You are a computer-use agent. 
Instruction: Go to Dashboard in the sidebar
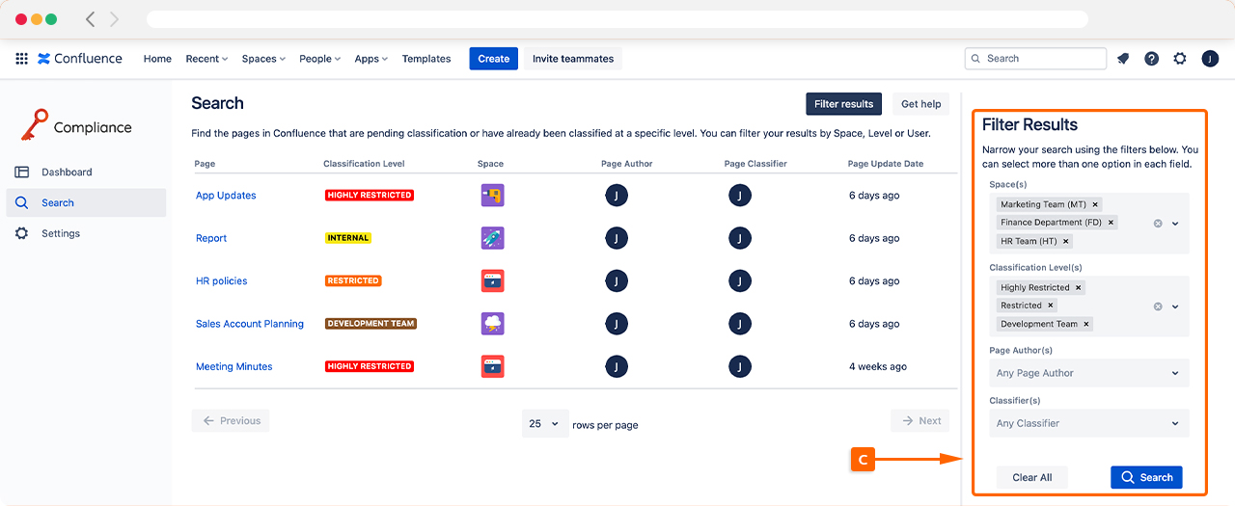point(67,173)
